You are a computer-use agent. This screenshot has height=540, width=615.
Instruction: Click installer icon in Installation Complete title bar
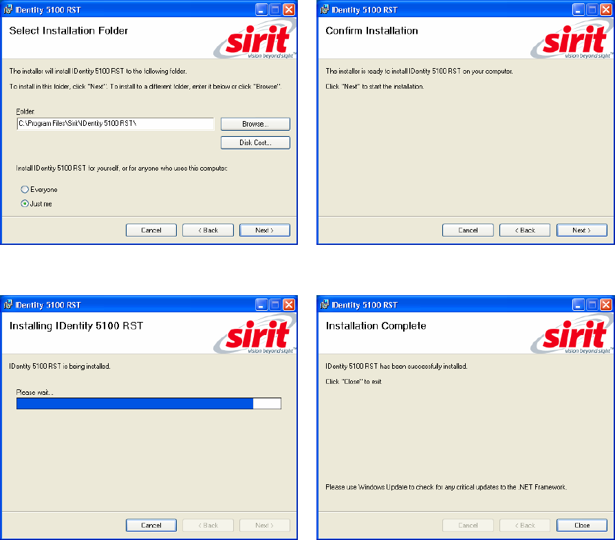pyautogui.click(x=325, y=304)
